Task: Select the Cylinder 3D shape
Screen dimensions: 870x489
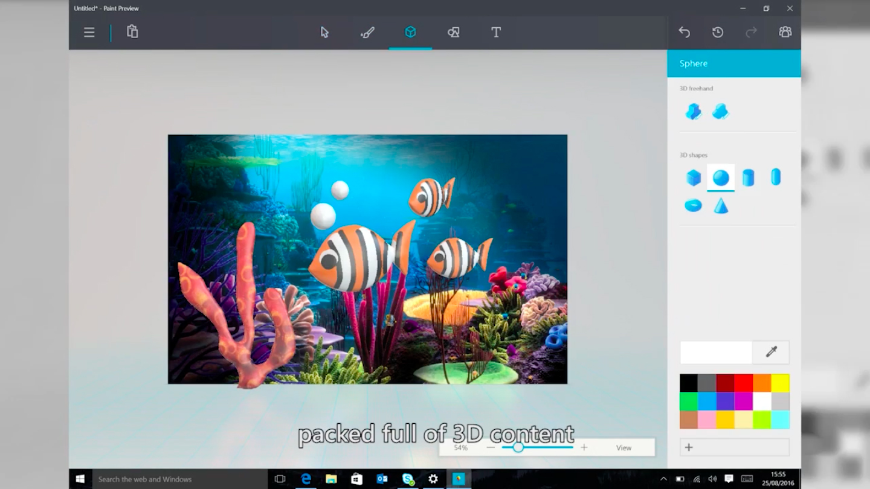Action: (x=748, y=177)
